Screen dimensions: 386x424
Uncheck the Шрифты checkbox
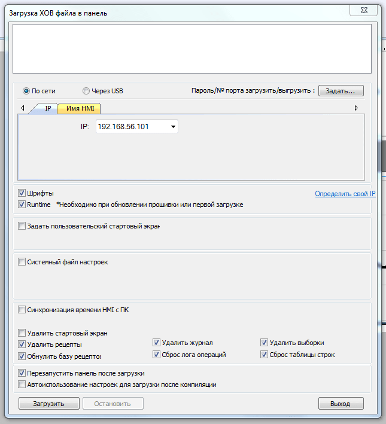point(22,194)
